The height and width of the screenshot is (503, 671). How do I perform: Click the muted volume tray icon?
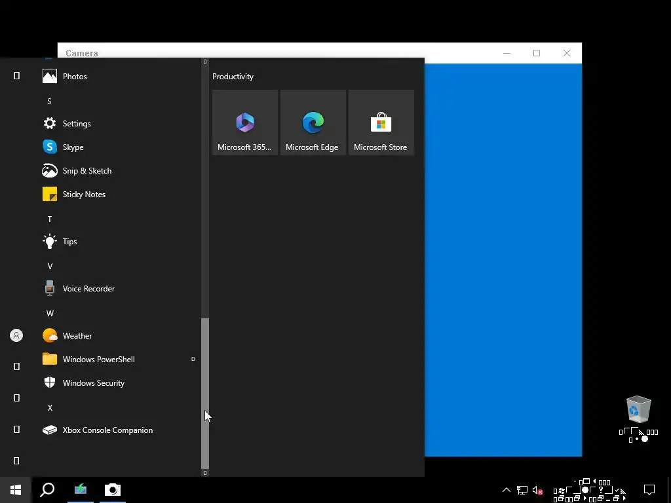pyautogui.click(x=537, y=490)
